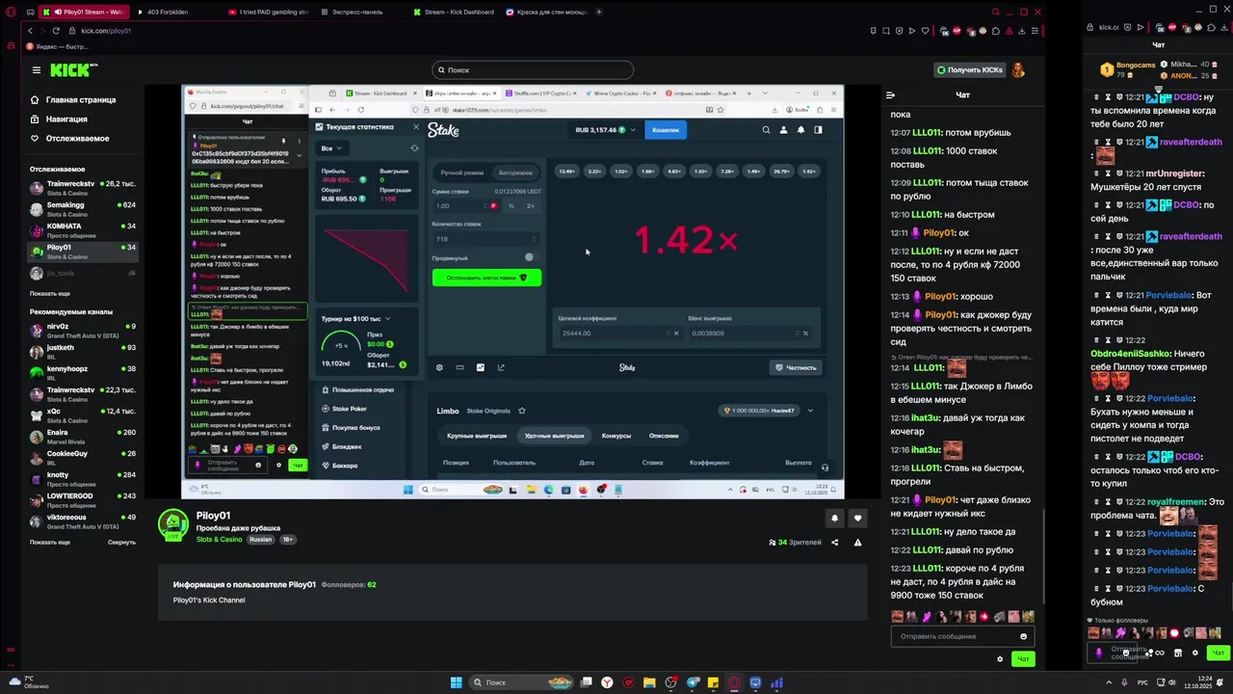Open File Explorer from the taskbar
Image resolution: width=1233 pixels, height=694 pixels.
point(649,682)
